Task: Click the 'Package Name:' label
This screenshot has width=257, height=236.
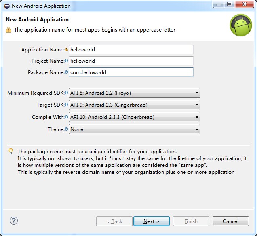Action: point(46,72)
